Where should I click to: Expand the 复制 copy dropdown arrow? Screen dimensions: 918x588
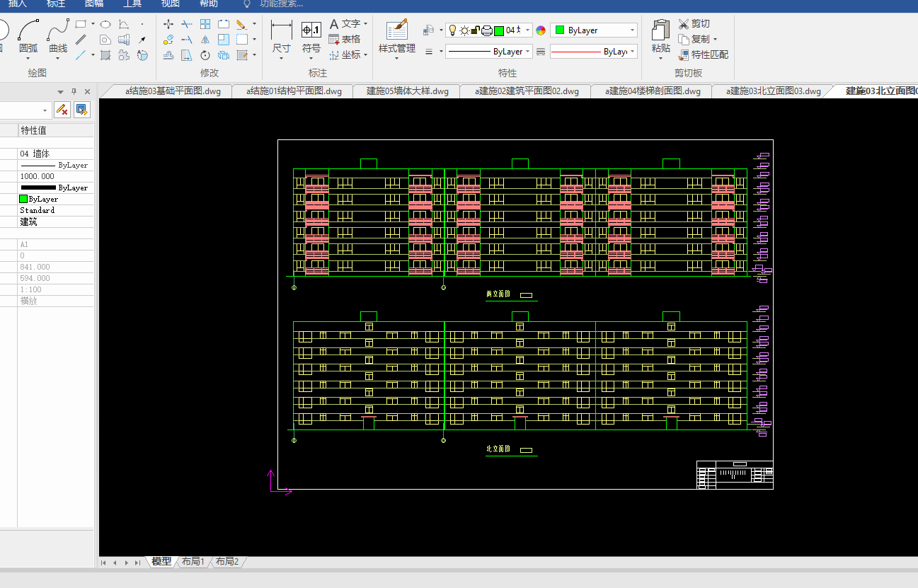point(715,40)
